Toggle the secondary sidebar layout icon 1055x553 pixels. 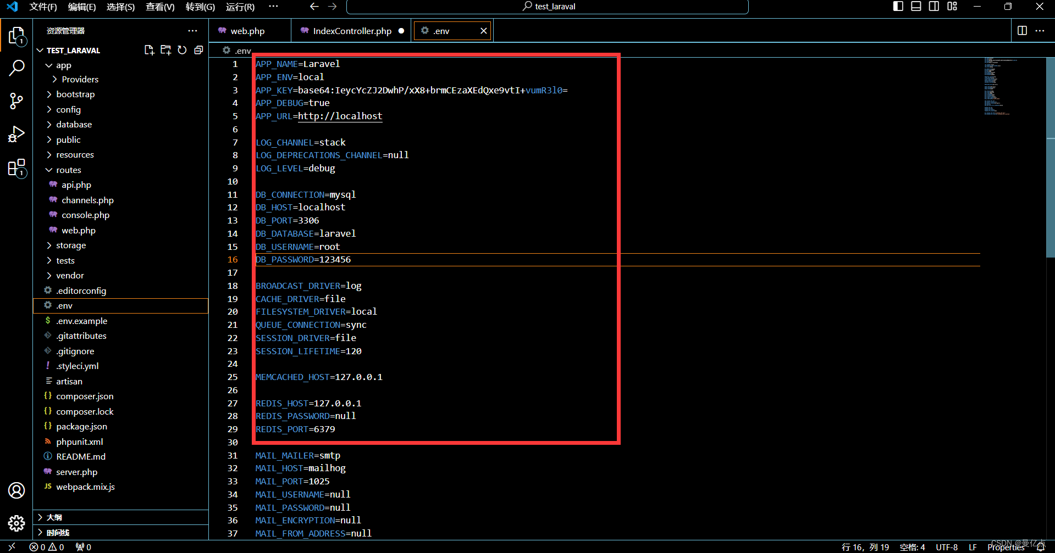coord(934,7)
